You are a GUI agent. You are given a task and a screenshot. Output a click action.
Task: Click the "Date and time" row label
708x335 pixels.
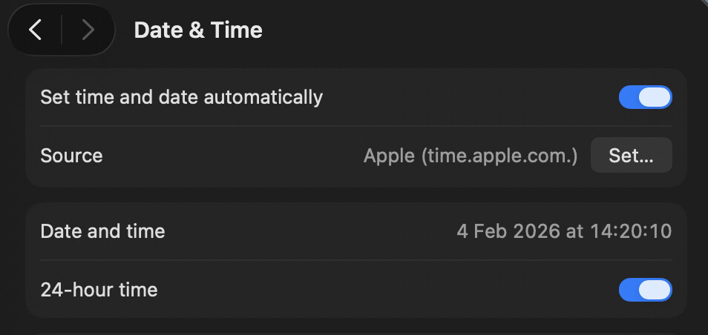[x=102, y=231]
